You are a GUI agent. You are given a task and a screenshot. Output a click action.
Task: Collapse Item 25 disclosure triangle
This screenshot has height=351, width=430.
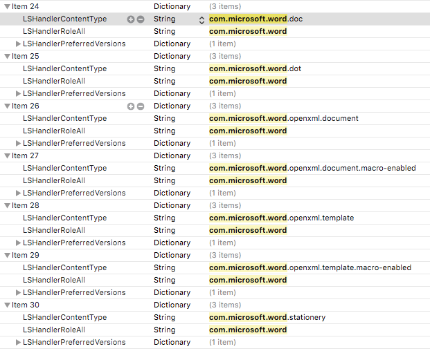pos(7,57)
